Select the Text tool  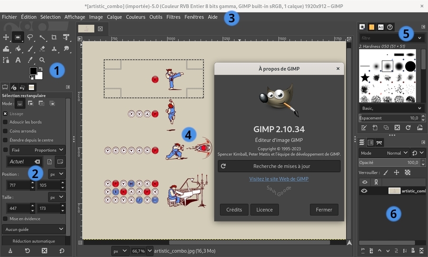pos(18,60)
